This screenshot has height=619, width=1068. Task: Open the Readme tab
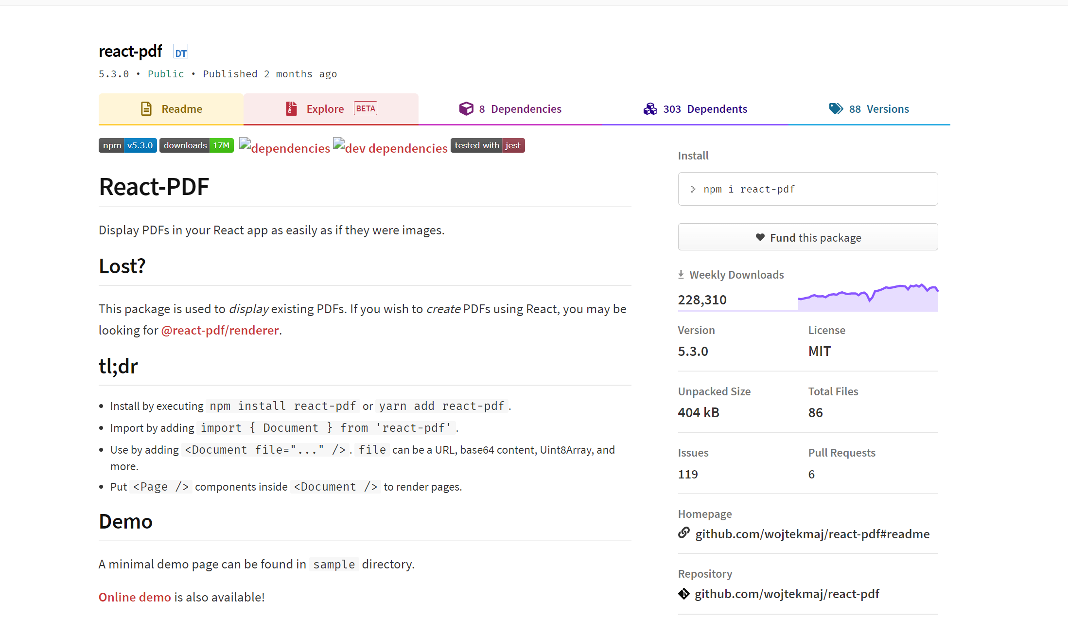(171, 109)
